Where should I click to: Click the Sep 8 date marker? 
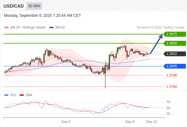(x=130, y=122)
